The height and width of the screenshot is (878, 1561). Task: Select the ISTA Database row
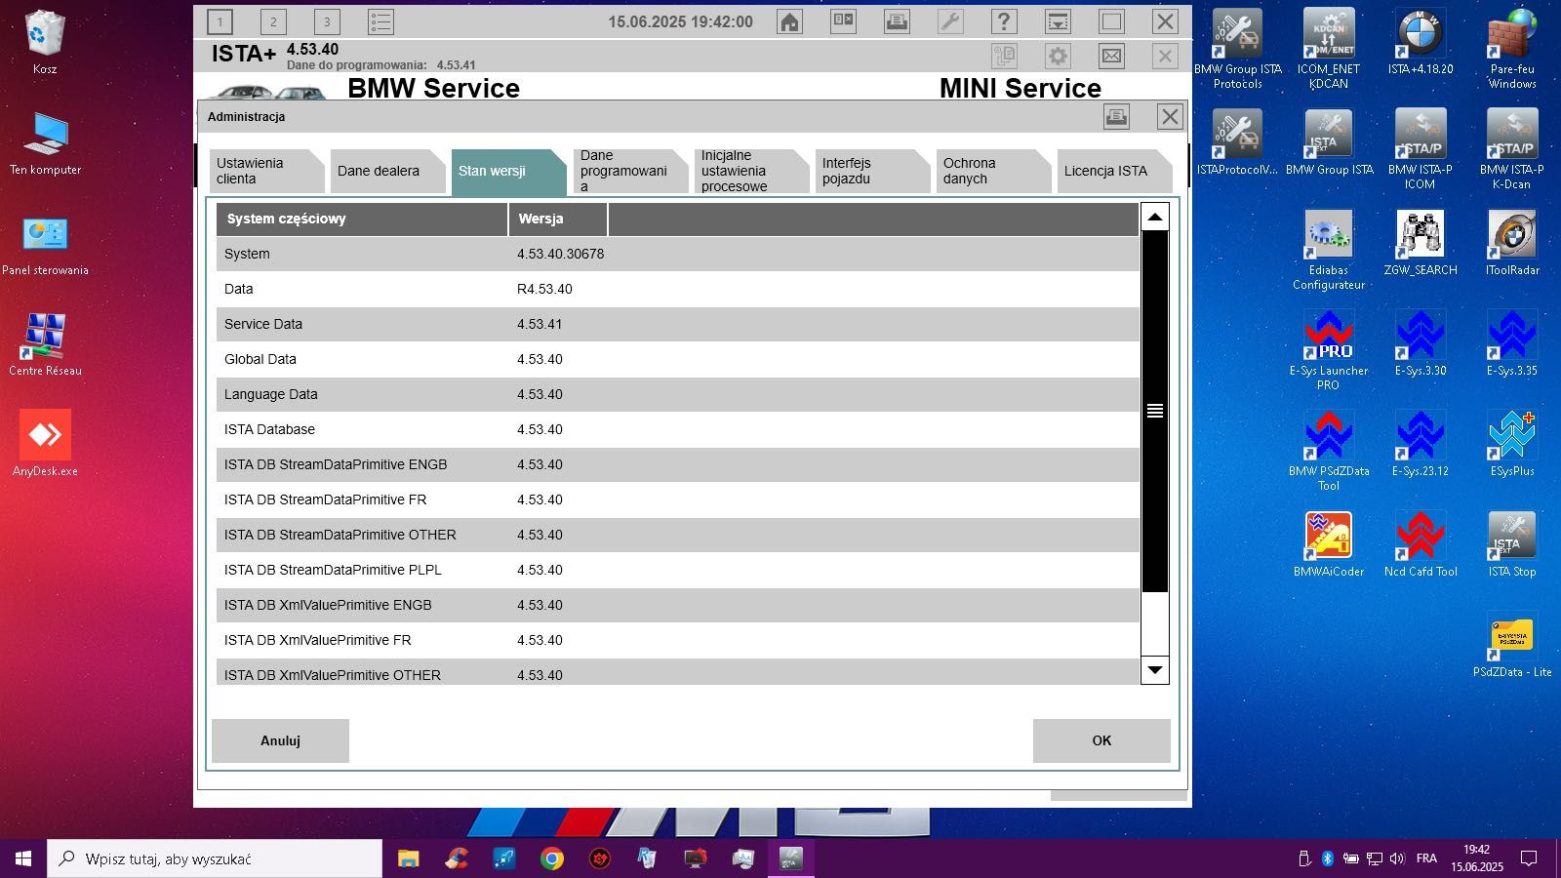pos(677,429)
